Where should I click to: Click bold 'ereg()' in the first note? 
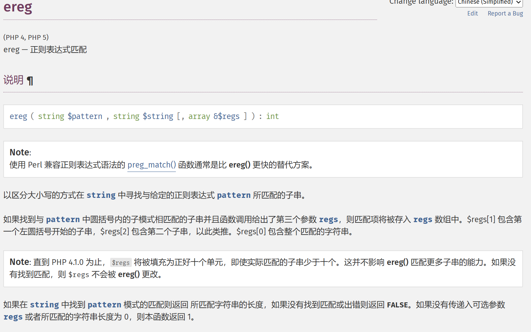[x=240, y=165]
